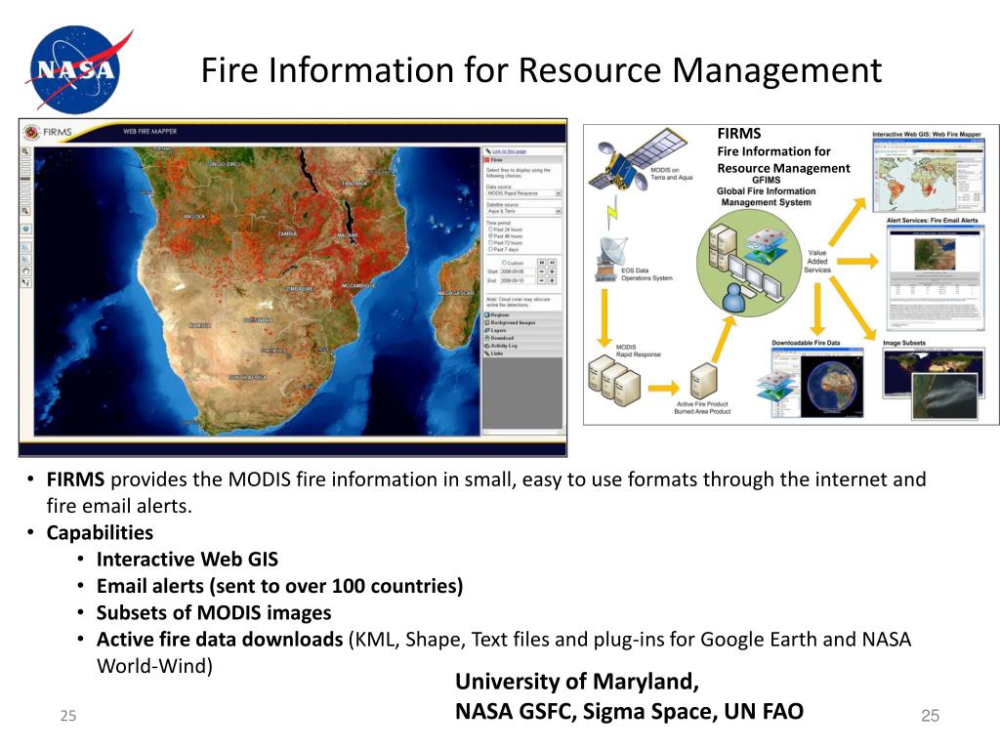The image size is (1000, 750).
Task: Click the Interactive Web GIS bullet
Action: (x=187, y=560)
